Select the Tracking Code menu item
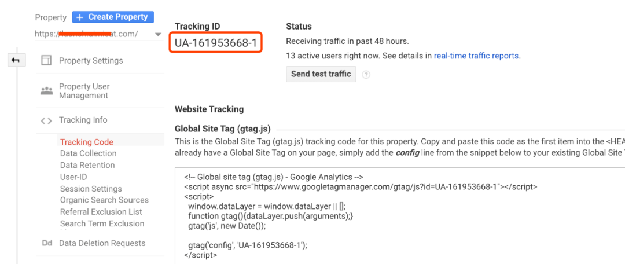625x264 pixels. point(86,142)
